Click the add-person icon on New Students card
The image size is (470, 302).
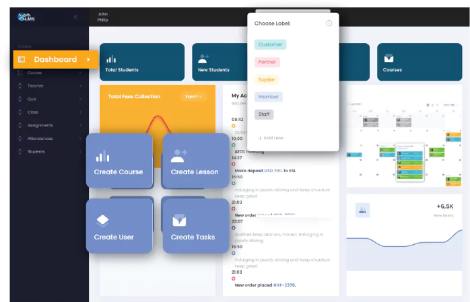(203, 59)
